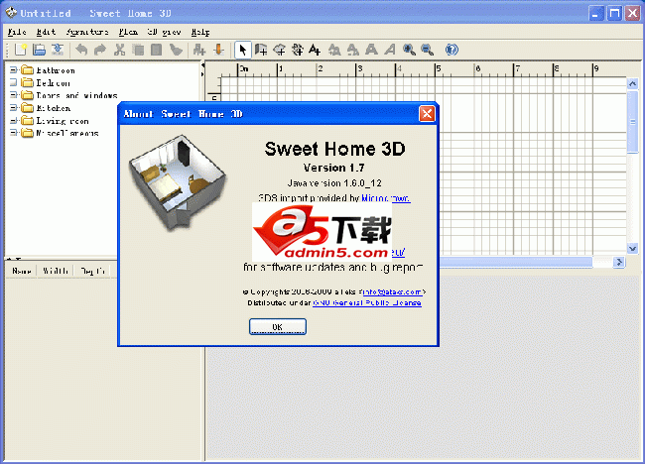
Task: Open the Plan menu
Action: [128, 32]
